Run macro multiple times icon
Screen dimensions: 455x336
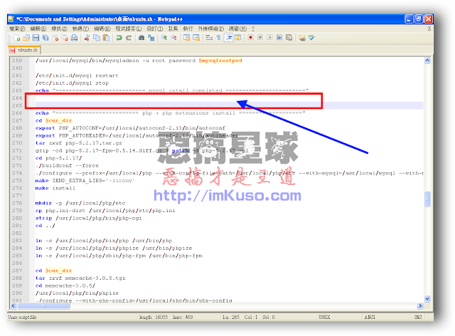point(279,38)
